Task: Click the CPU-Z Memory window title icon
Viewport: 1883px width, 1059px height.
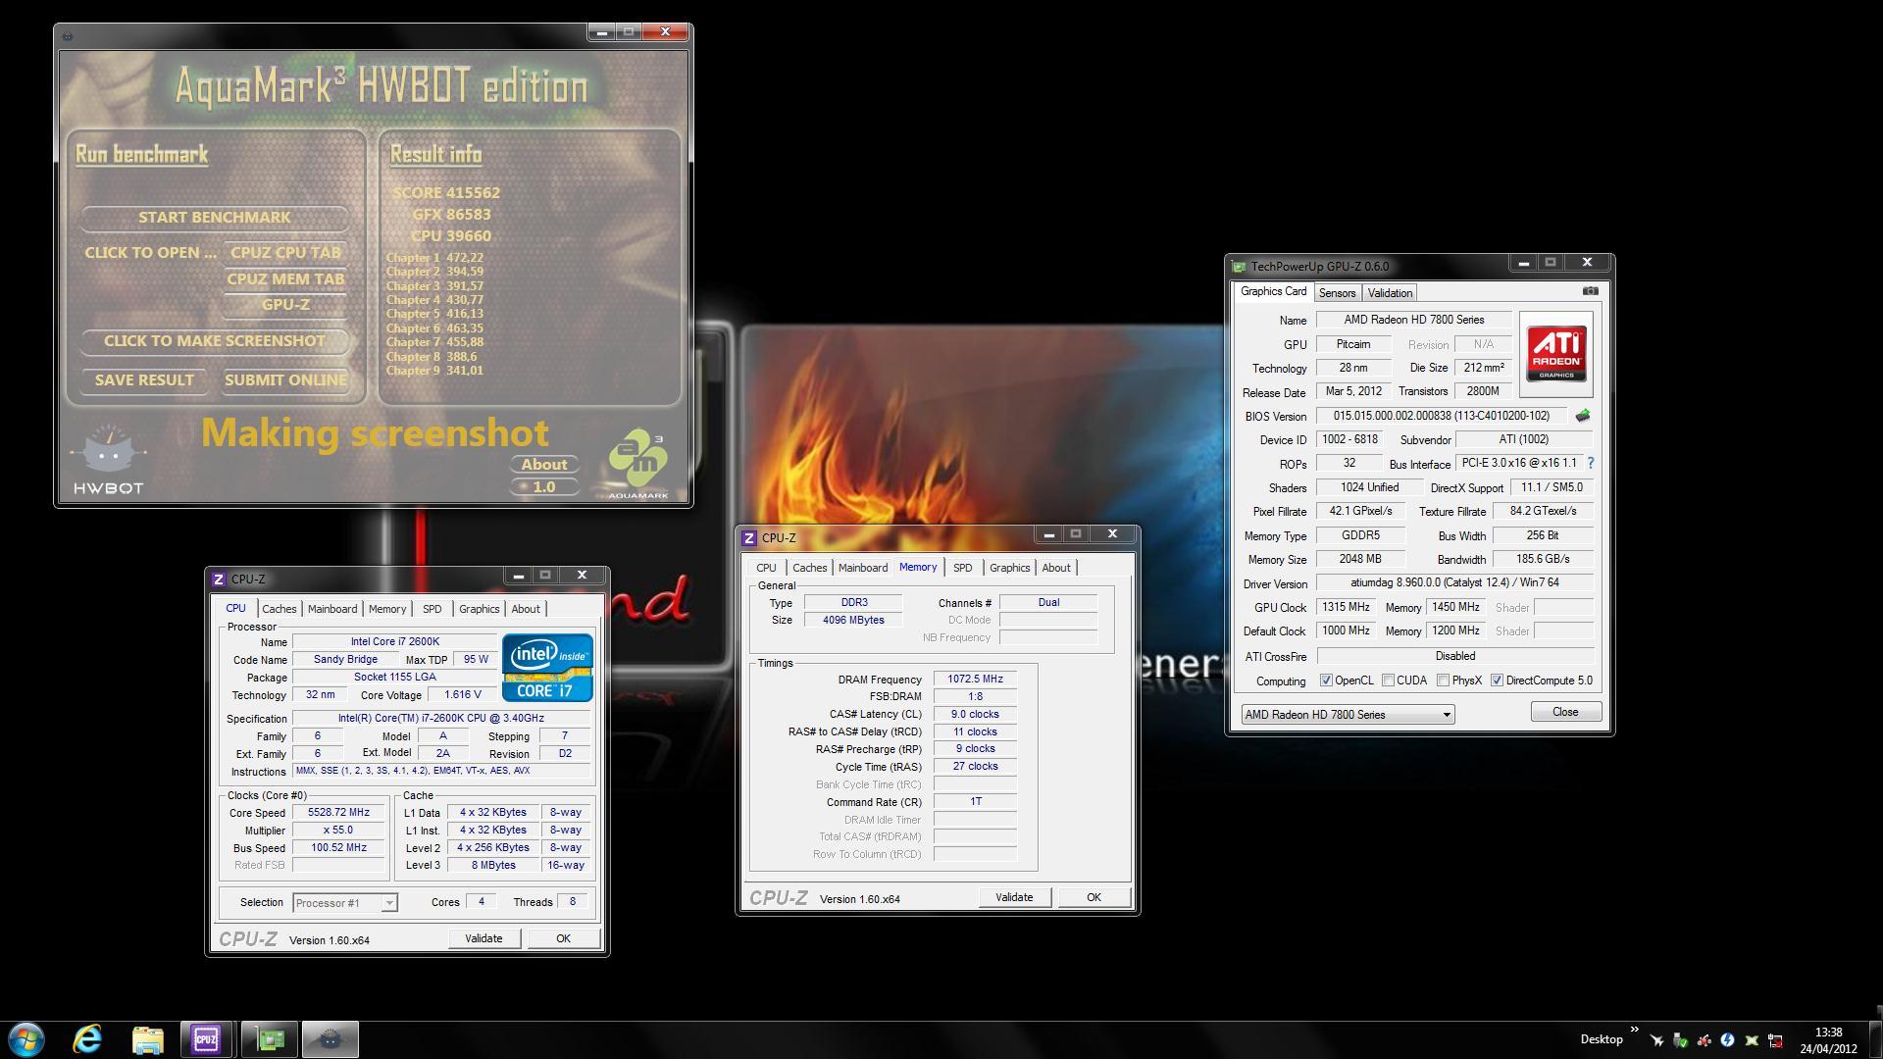Action: click(749, 537)
